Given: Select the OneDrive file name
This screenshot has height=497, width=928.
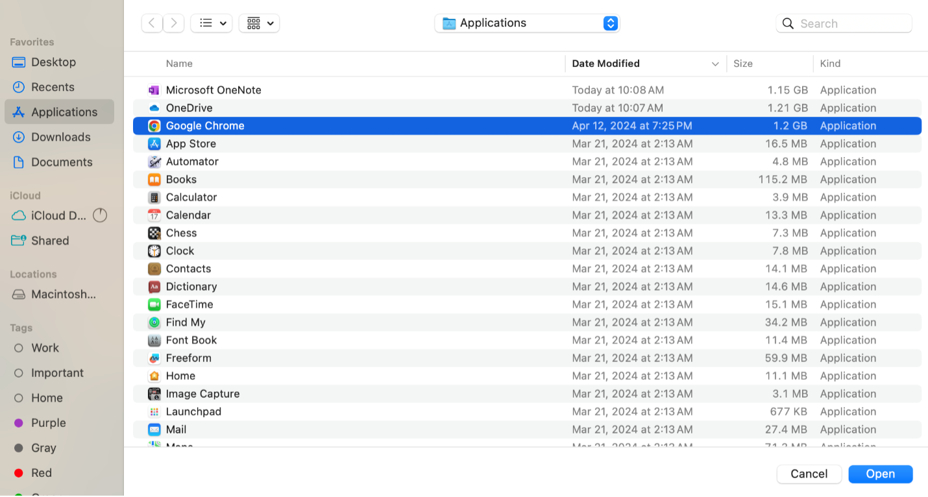Looking at the screenshot, I should click(189, 108).
